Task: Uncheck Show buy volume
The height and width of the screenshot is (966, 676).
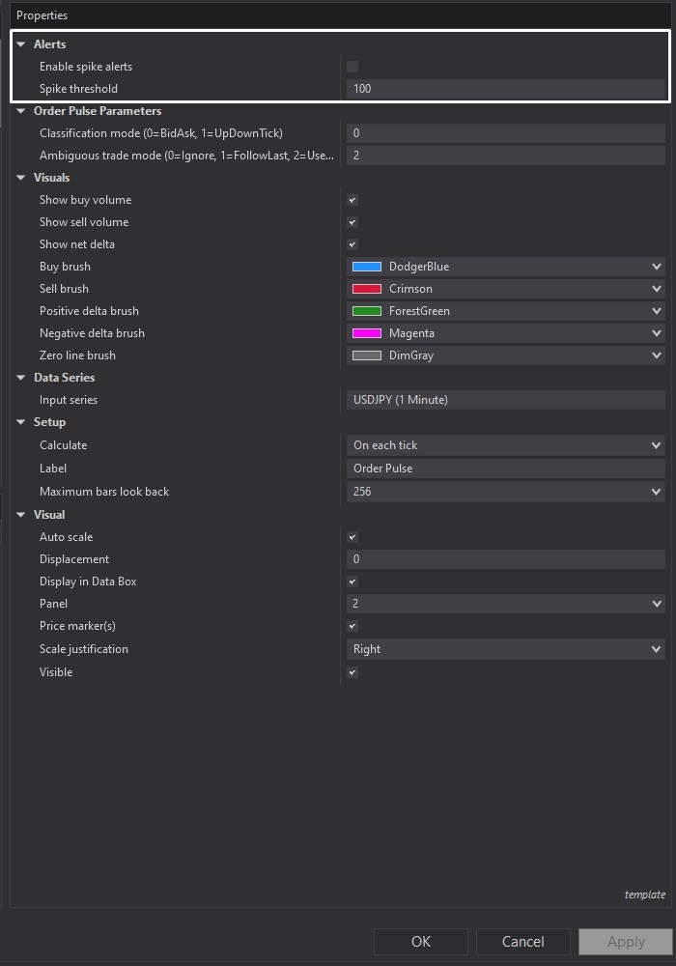Action: (352, 200)
